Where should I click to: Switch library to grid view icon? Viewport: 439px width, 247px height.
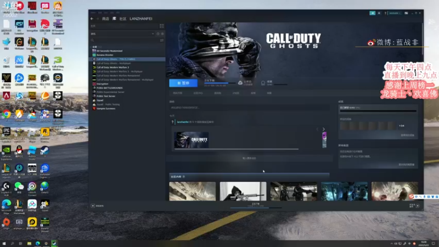coord(161,26)
